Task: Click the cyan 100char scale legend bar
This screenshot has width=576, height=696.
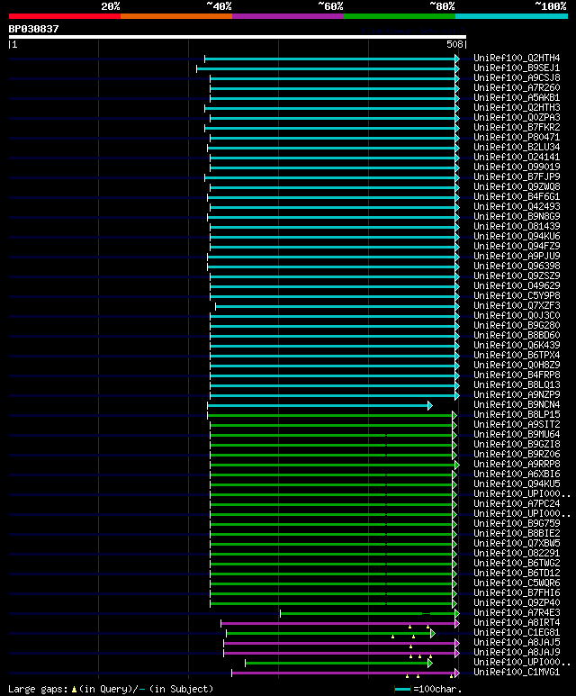Action: (x=402, y=690)
